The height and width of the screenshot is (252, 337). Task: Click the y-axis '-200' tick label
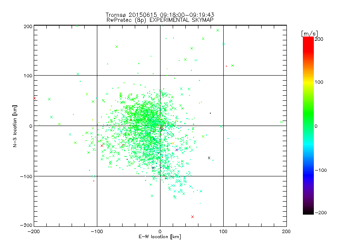point(26,225)
